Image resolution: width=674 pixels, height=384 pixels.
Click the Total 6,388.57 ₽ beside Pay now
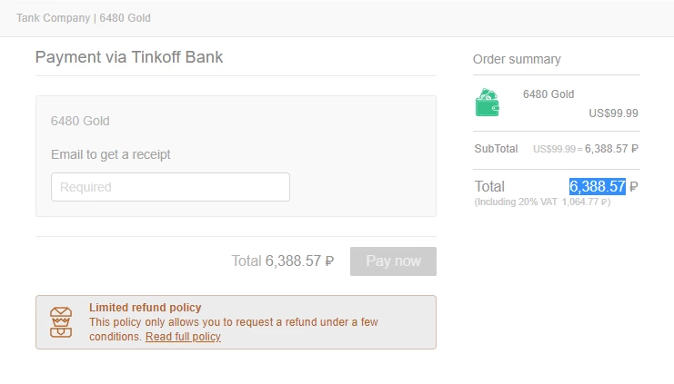[x=283, y=261]
